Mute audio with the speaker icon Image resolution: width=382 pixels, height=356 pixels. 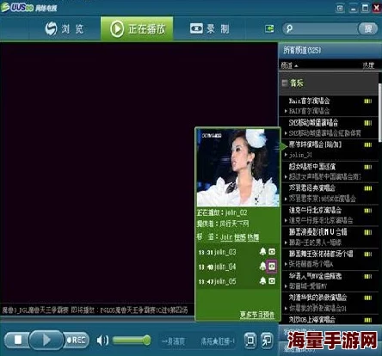pyautogui.click(x=102, y=341)
